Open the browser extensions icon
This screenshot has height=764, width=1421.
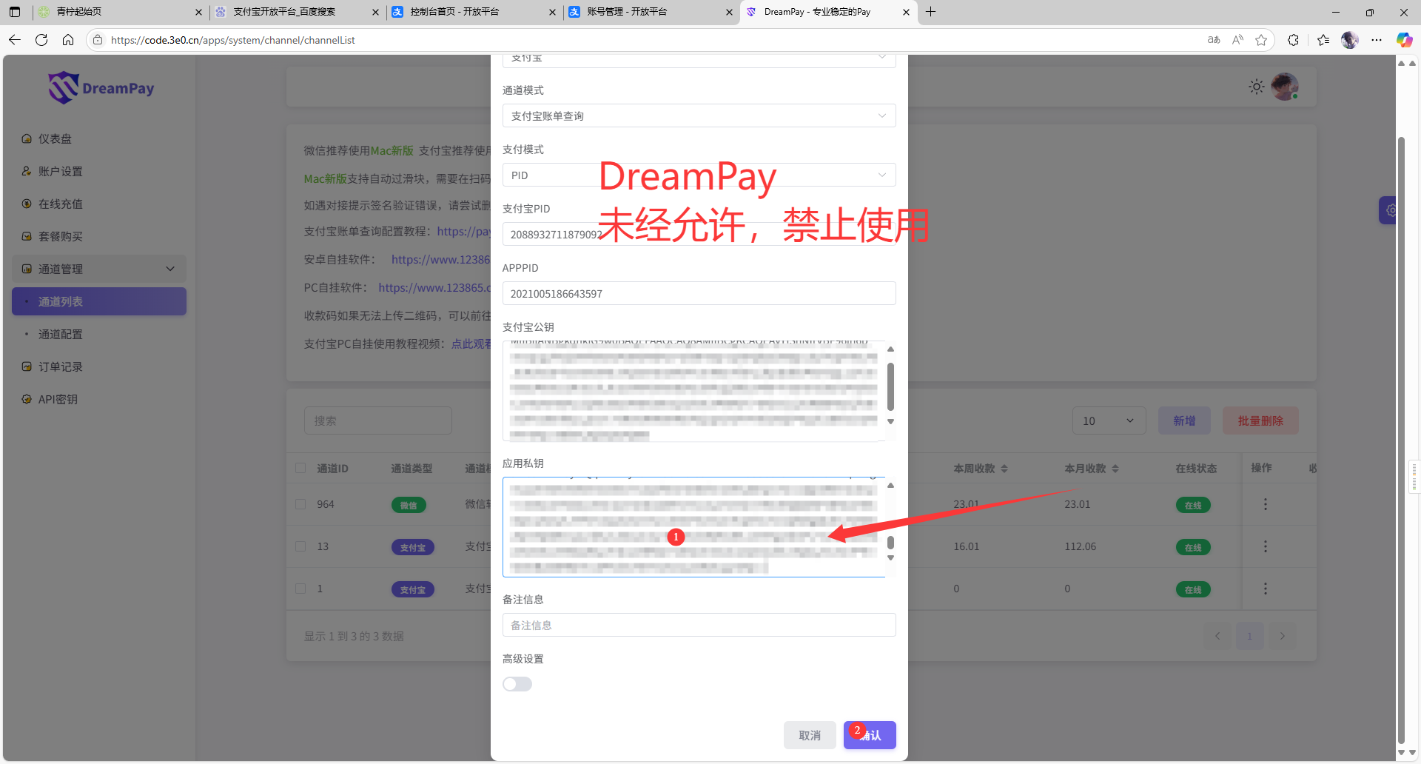tap(1293, 40)
